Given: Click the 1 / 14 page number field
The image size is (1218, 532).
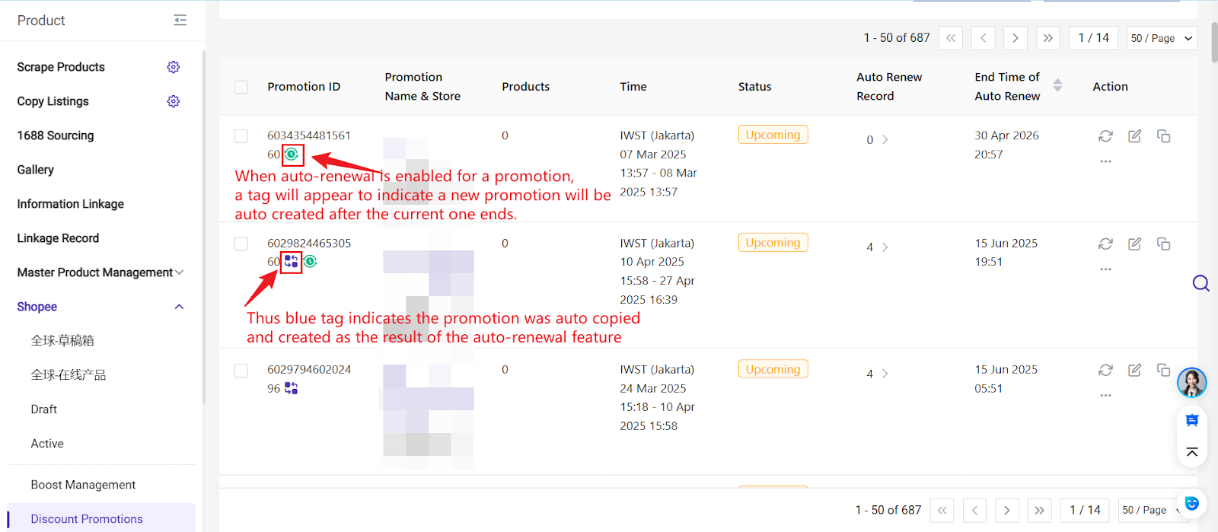Looking at the screenshot, I should pyautogui.click(x=1093, y=37).
